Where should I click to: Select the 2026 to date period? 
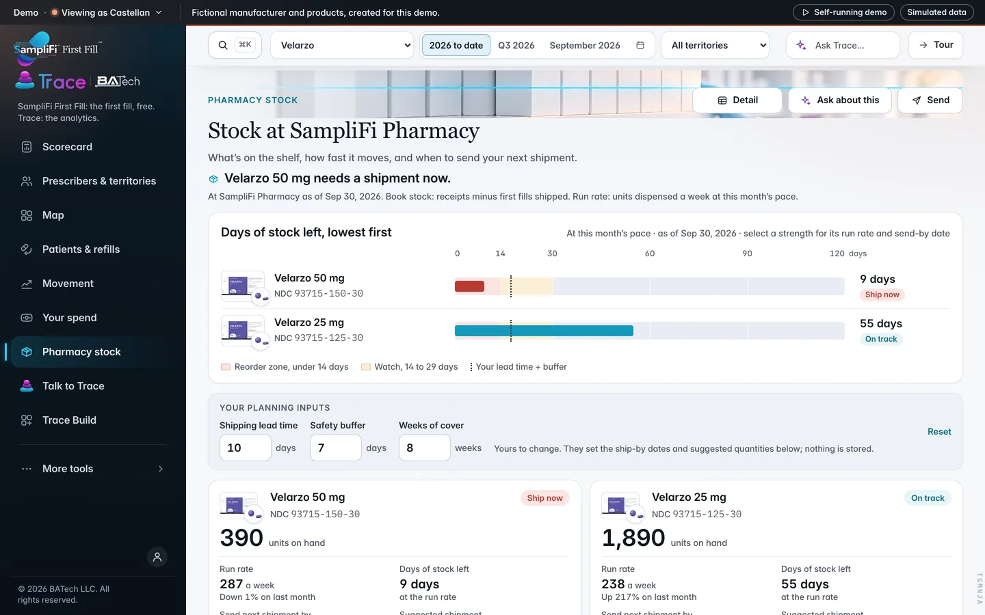point(456,45)
